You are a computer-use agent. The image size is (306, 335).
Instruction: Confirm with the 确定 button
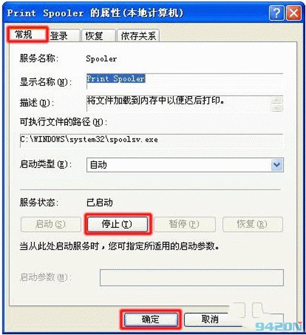coord(151,320)
